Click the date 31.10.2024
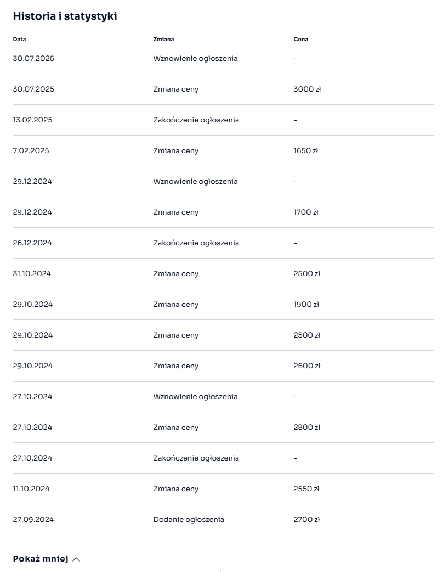The height and width of the screenshot is (572, 443). click(32, 273)
